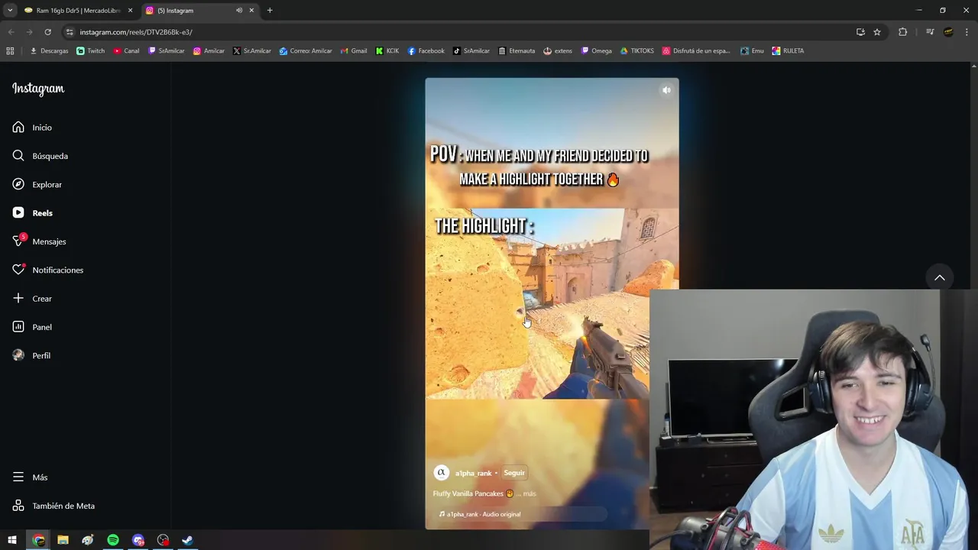Screen dimensions: 978x550
Task: Click a1pha_rank avatar on the reel
Action: coord(441,473)
